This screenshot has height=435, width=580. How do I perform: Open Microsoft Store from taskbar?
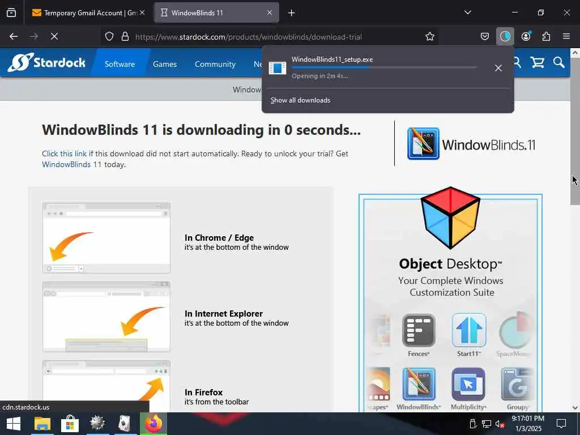point(70,424)
